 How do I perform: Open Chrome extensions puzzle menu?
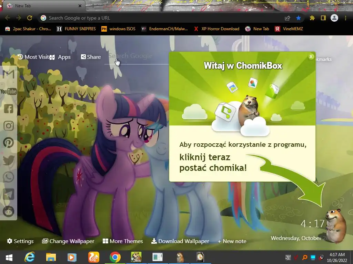pyautogui.click(x=312, y=18)
